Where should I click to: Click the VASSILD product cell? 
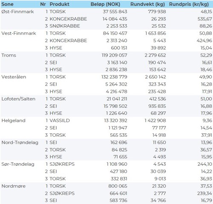[x=60, y=121]
